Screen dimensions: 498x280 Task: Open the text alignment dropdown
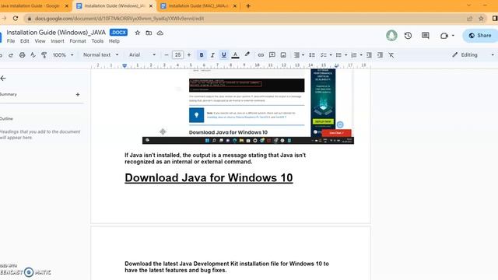click(299, 55)
